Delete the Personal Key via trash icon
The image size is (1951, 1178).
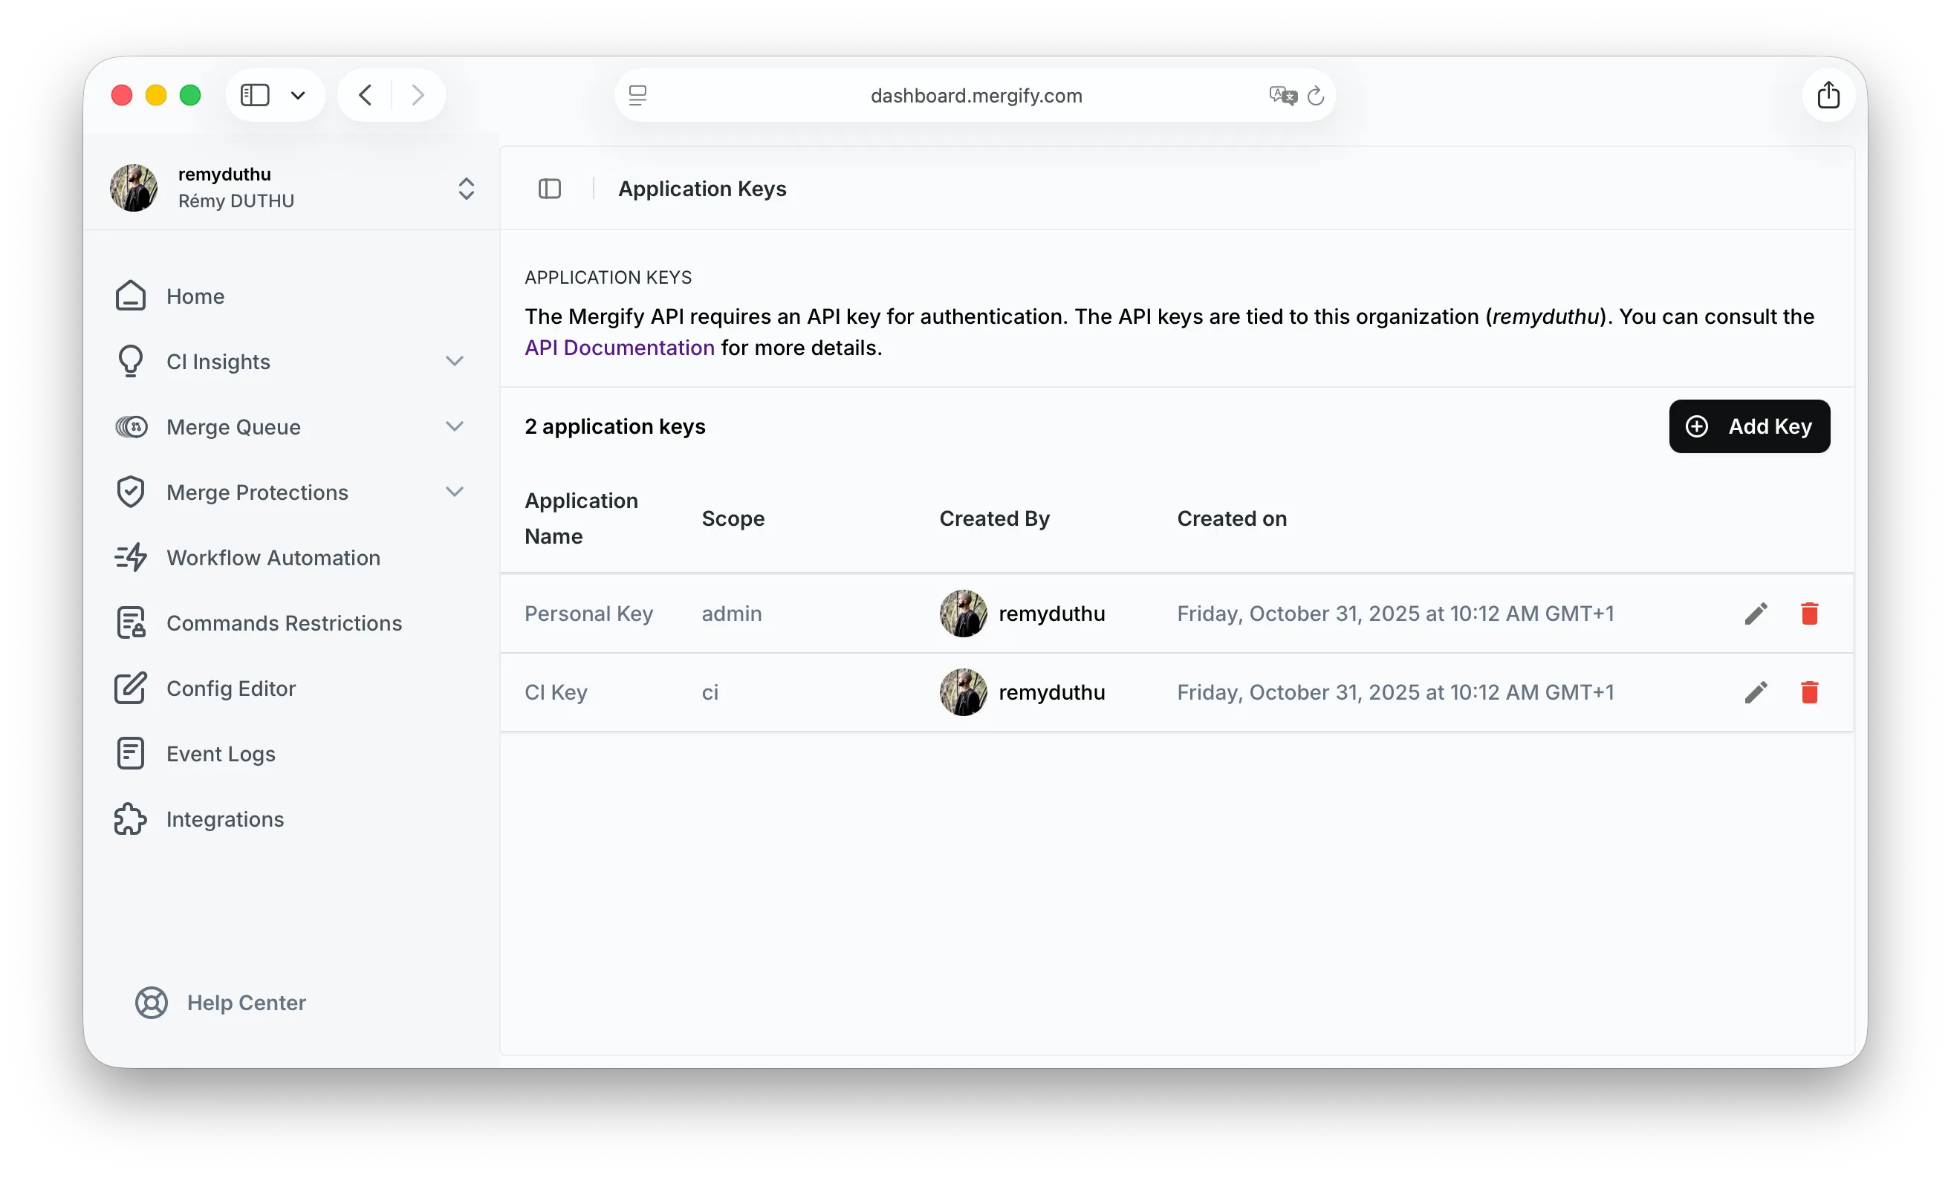(x=1809, y=614)
